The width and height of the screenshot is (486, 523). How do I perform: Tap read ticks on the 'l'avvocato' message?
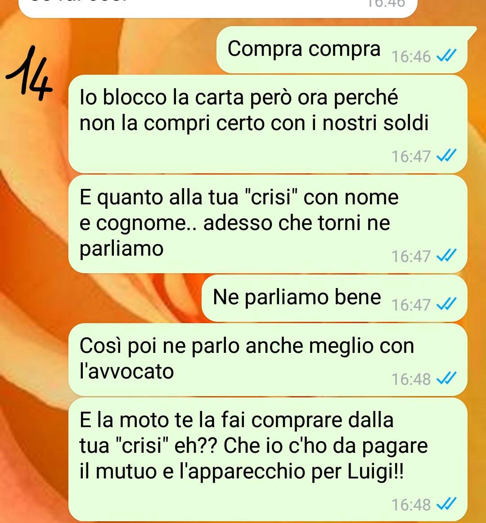click(446, 378)
